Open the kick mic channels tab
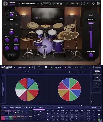The height and width of the screenshot is (122, 103). (x=6, y=25)
